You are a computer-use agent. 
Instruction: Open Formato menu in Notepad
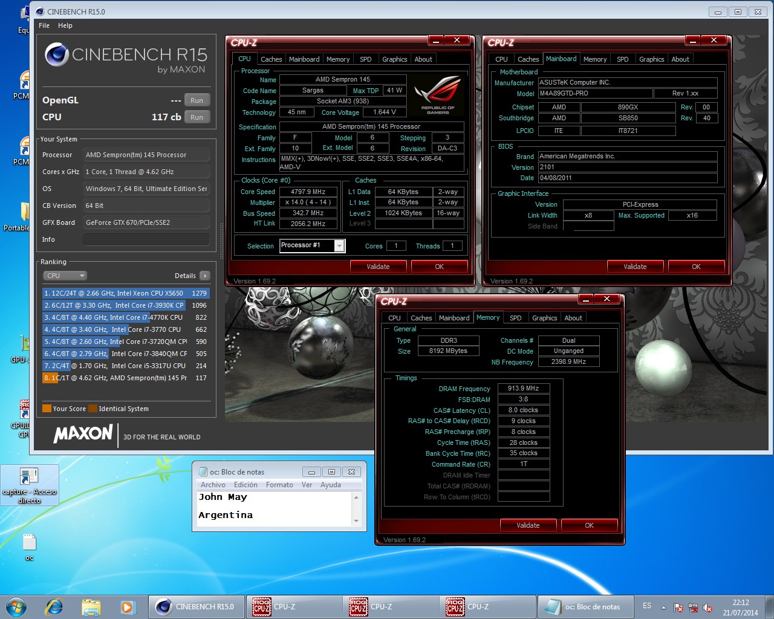(279, 485)
